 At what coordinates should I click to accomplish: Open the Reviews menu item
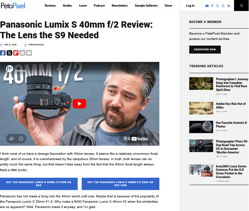[x=50, y=6]
